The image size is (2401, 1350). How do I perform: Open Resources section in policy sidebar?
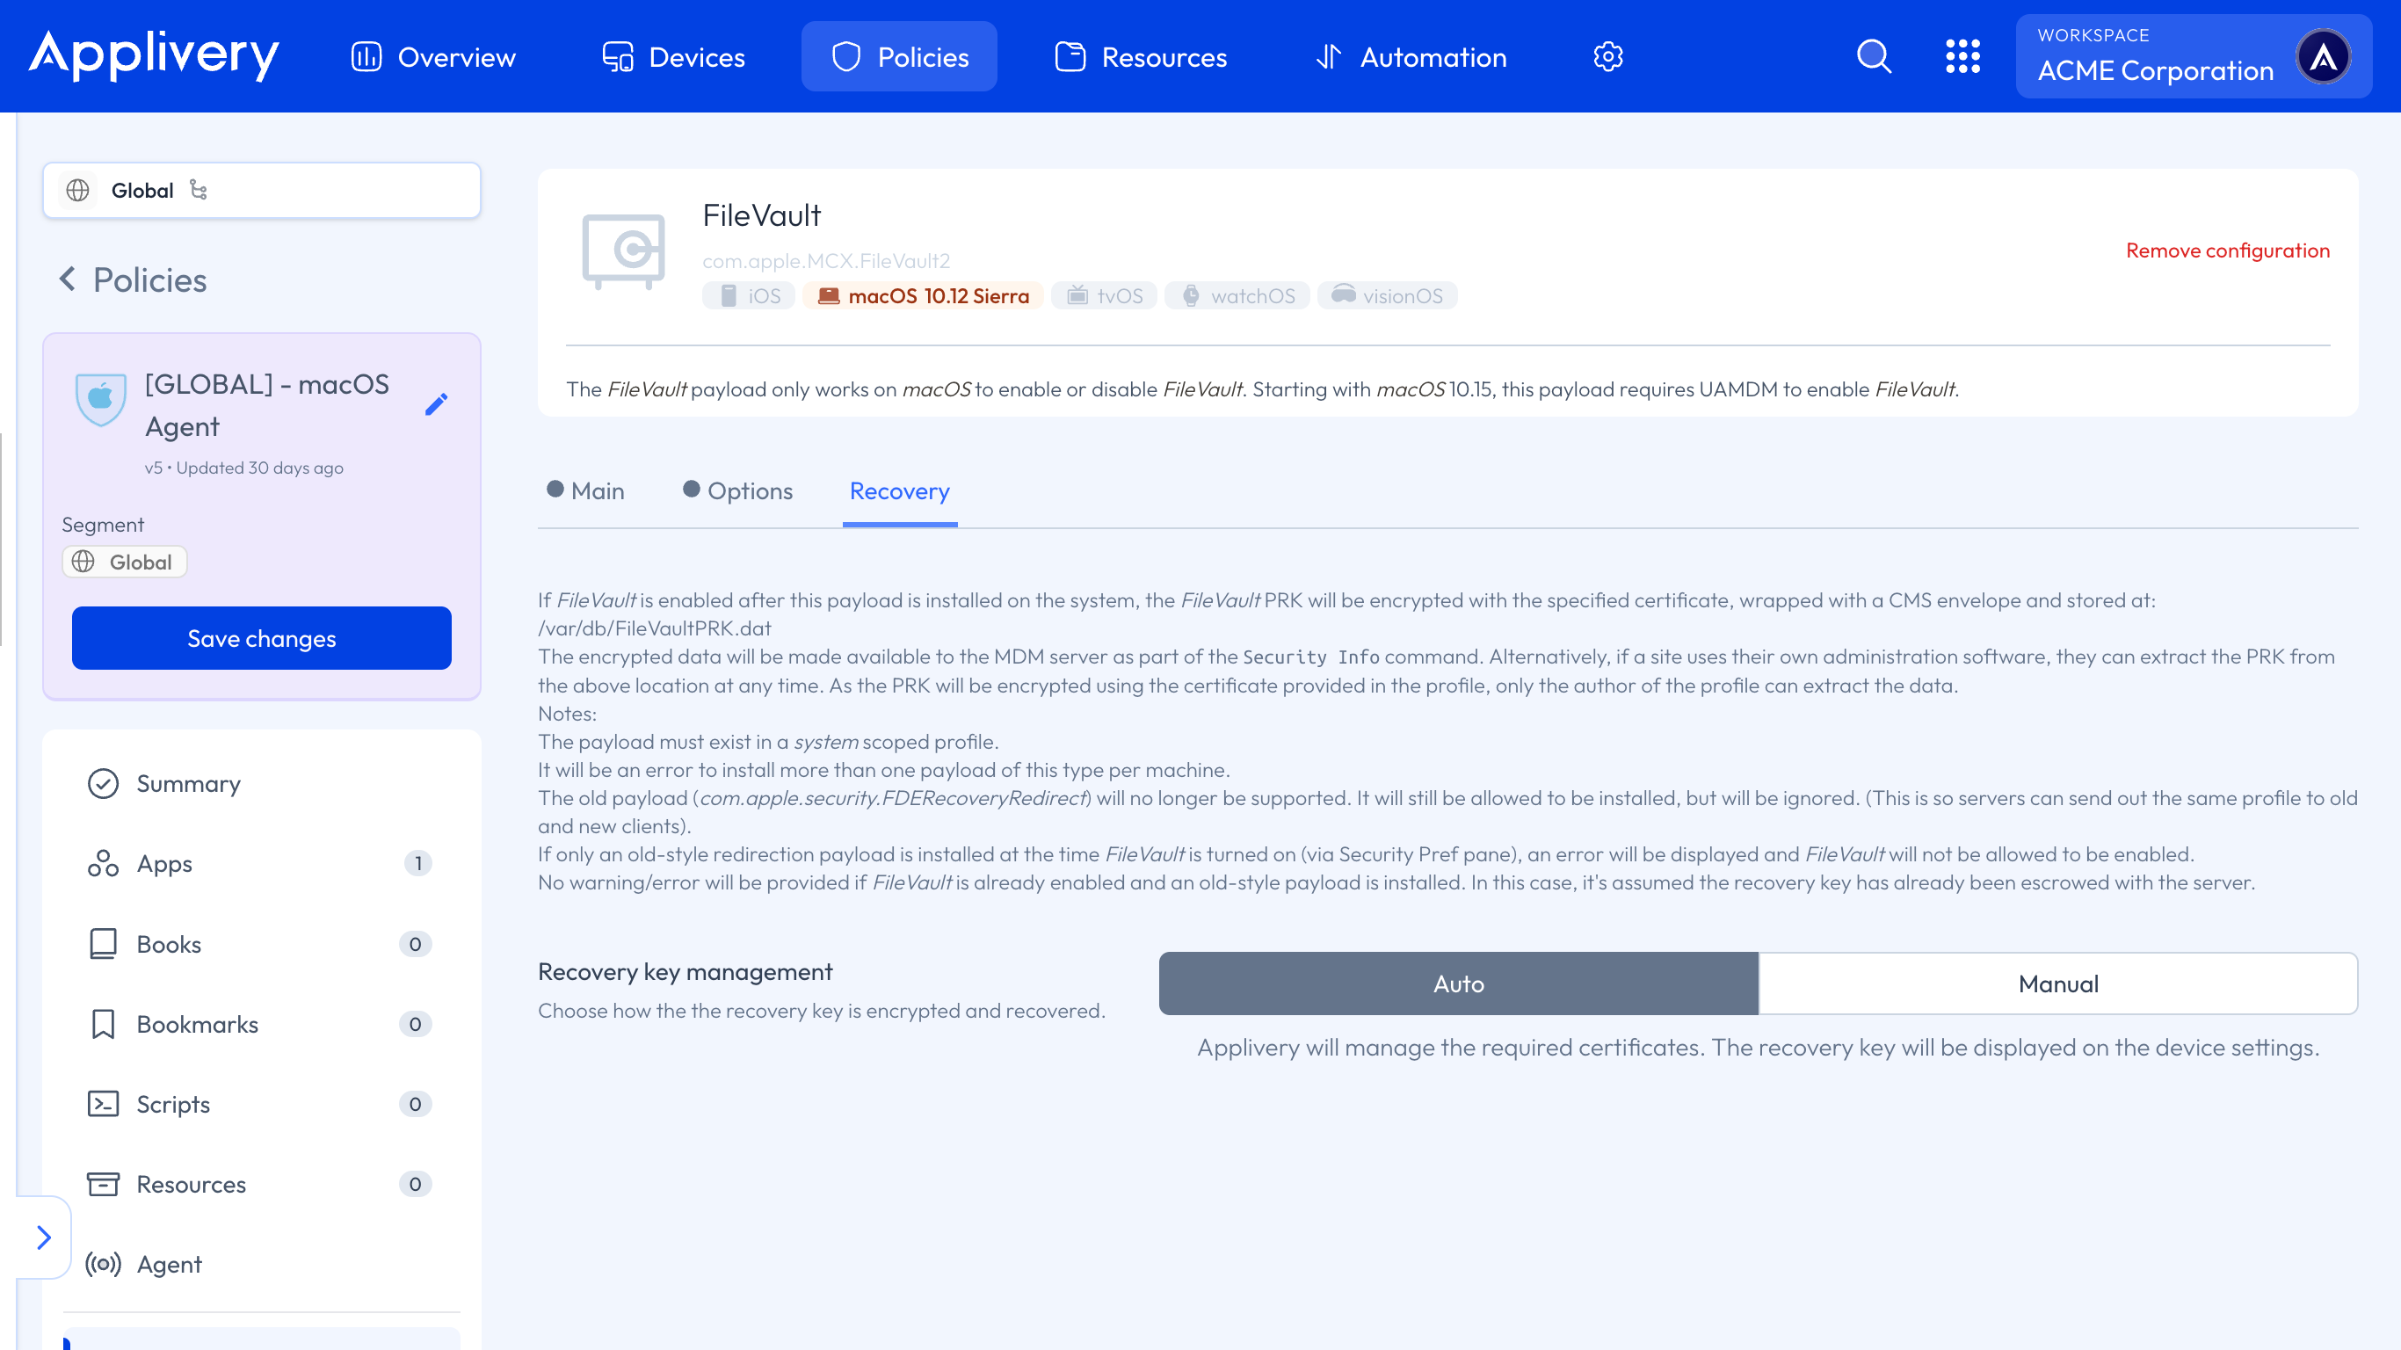pyautogui.click(x=262, y=1184)
